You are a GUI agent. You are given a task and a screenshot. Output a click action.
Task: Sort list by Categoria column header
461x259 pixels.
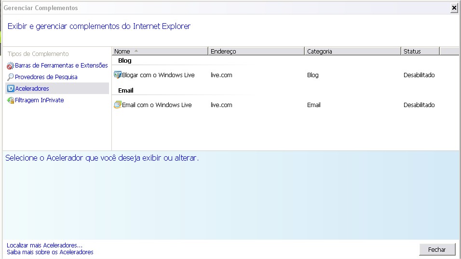[x=353, y=51]
